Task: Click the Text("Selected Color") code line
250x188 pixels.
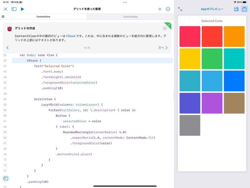Action: pyautogui.click(x=54, y=66)
